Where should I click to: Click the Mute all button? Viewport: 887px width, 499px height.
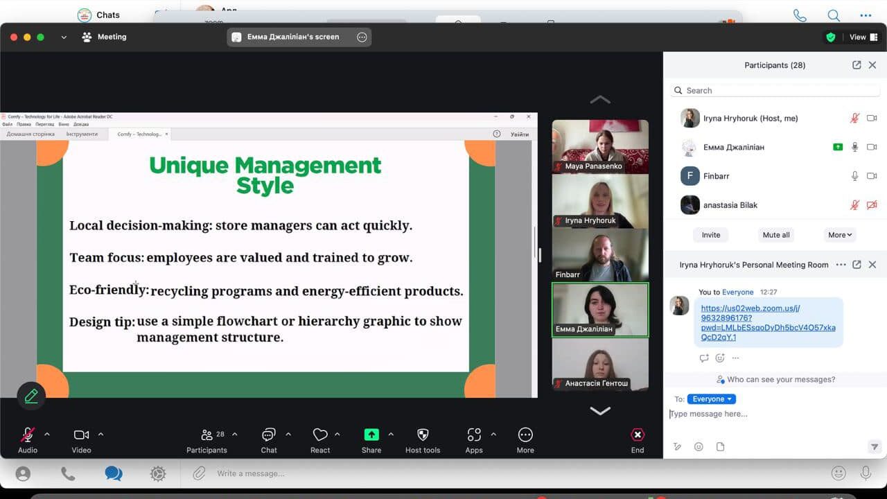775,235
